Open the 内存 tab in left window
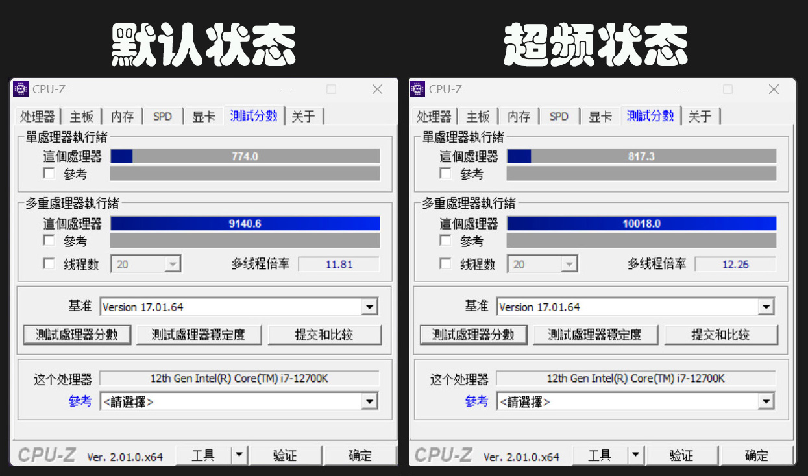 [x=122, y=117]
